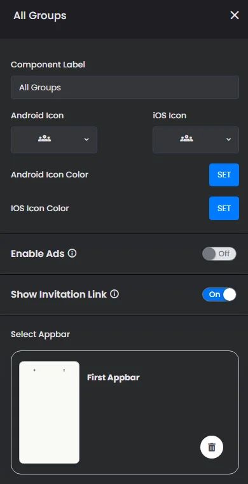Expand the Android Icon dropdown arrow

pos(86,139)
